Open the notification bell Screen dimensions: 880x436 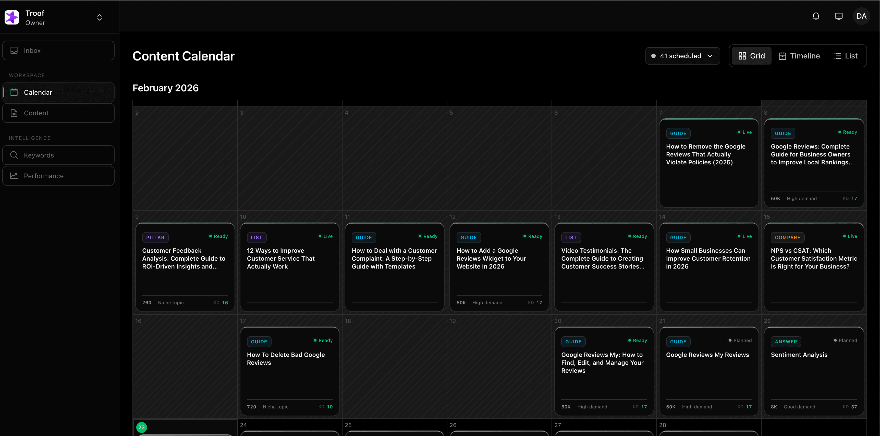click(816, 16)
